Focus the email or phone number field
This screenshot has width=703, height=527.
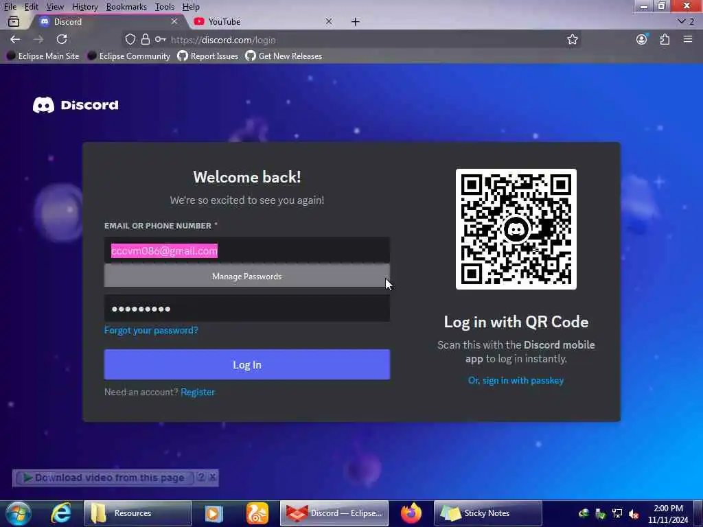(247, 250)
